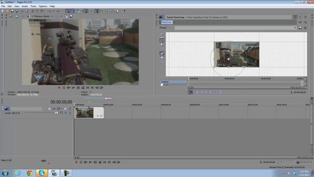The width and height of the screenshot is (314, 177).
Task: Select the Normal edit tool in Pan/Crop
Action: (162, 40)
